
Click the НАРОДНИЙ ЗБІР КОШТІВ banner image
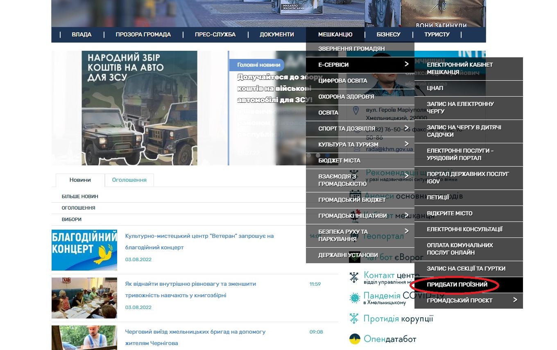click(139, 108)
